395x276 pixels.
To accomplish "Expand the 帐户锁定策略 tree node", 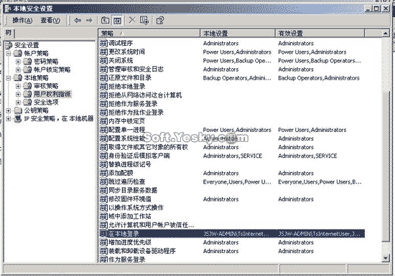I will tap(18, 70).
